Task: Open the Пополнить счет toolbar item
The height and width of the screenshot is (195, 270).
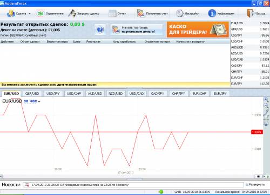Action: [x=152, y=13]
